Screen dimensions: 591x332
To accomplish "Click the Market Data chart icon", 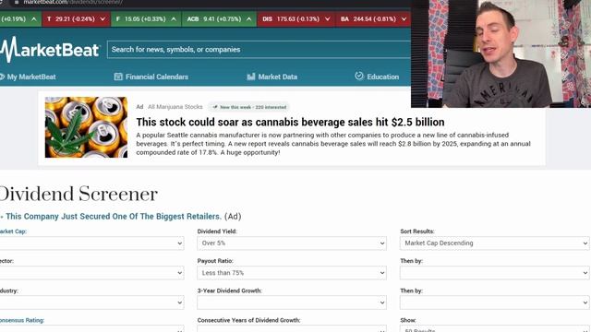I will 251,77.
